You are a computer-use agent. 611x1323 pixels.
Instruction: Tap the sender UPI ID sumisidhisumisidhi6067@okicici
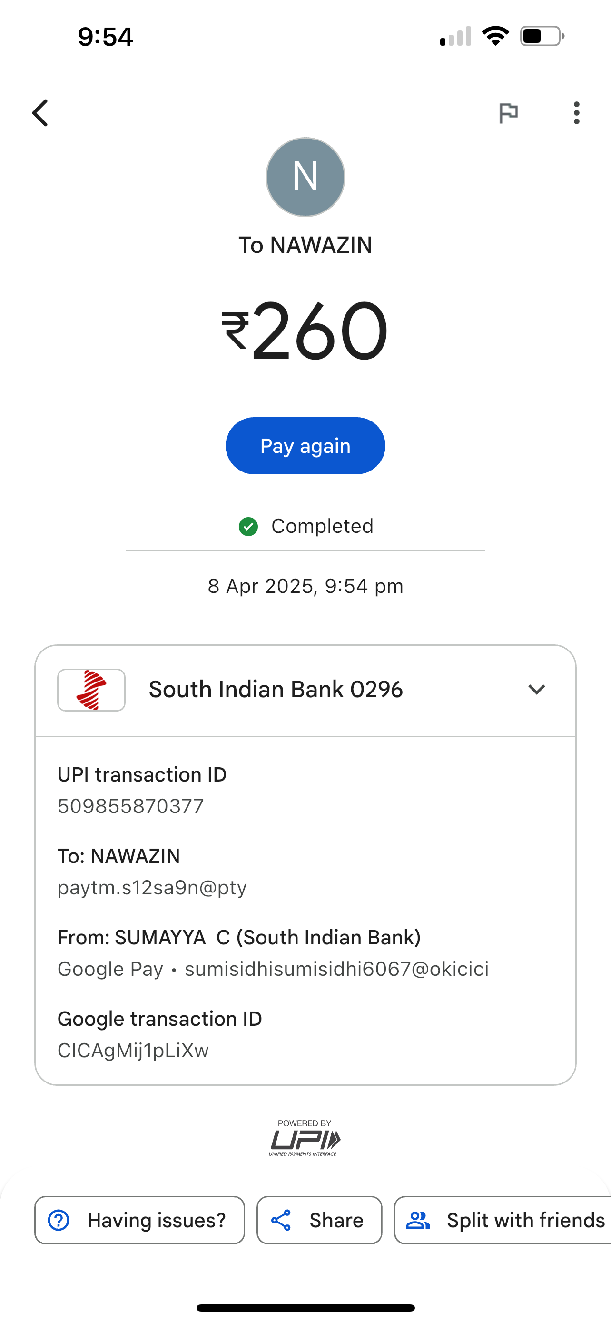(x=336, y=969)
